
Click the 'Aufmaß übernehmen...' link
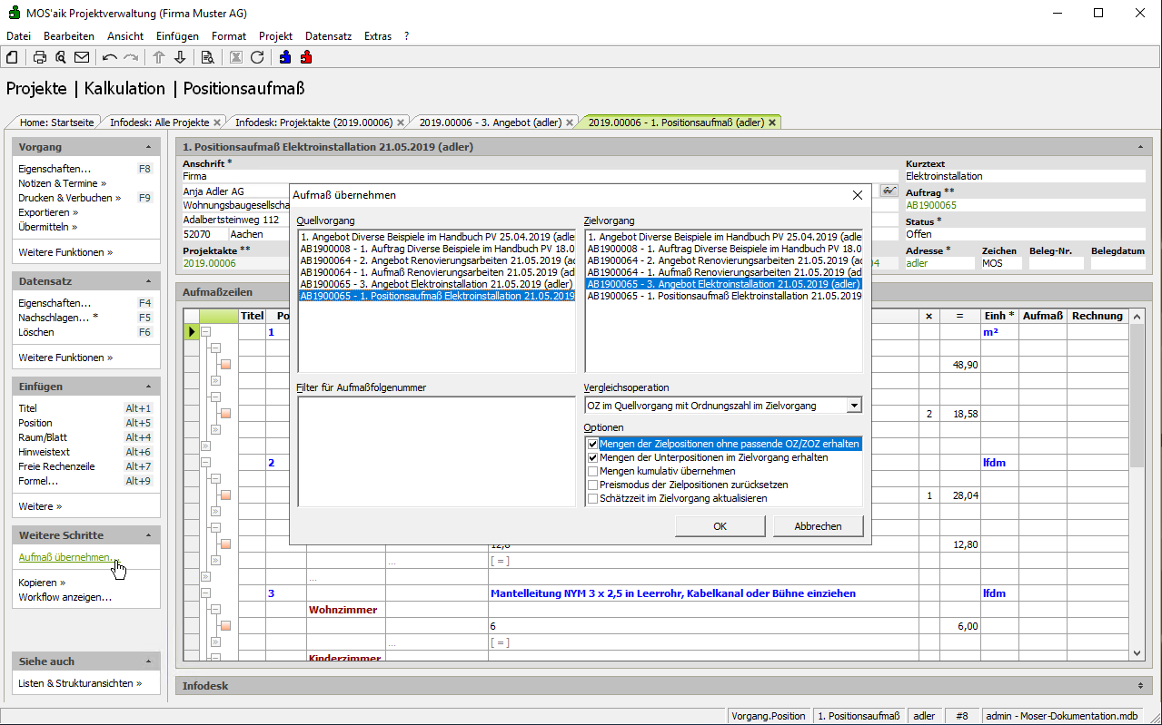coord(65,557)
